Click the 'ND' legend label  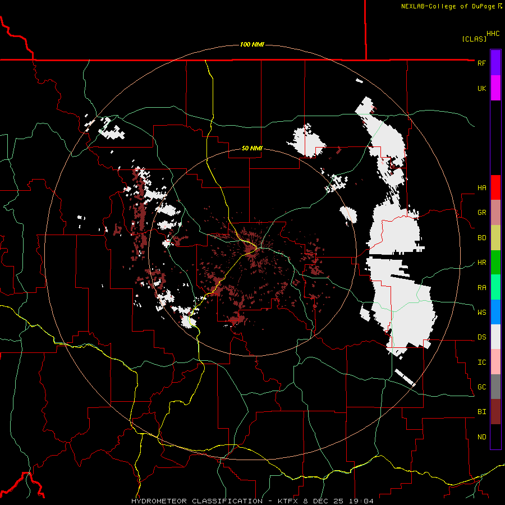click(x=481, y=437)
